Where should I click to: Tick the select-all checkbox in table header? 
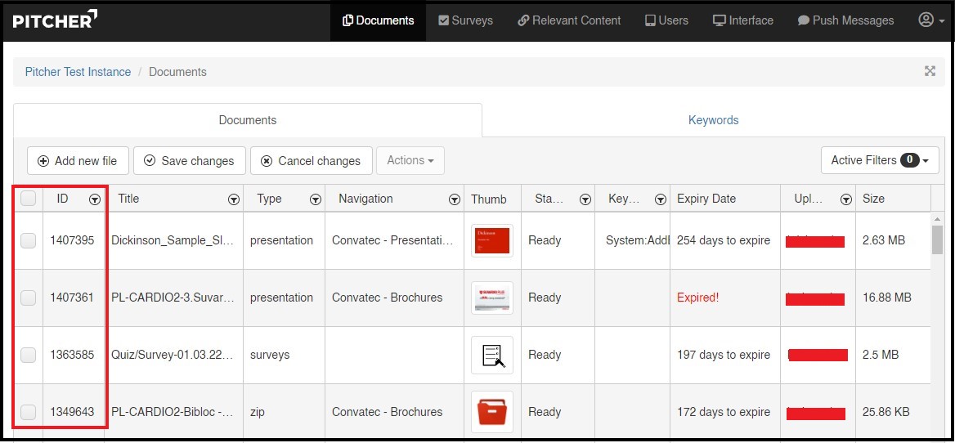click(28, 199)
